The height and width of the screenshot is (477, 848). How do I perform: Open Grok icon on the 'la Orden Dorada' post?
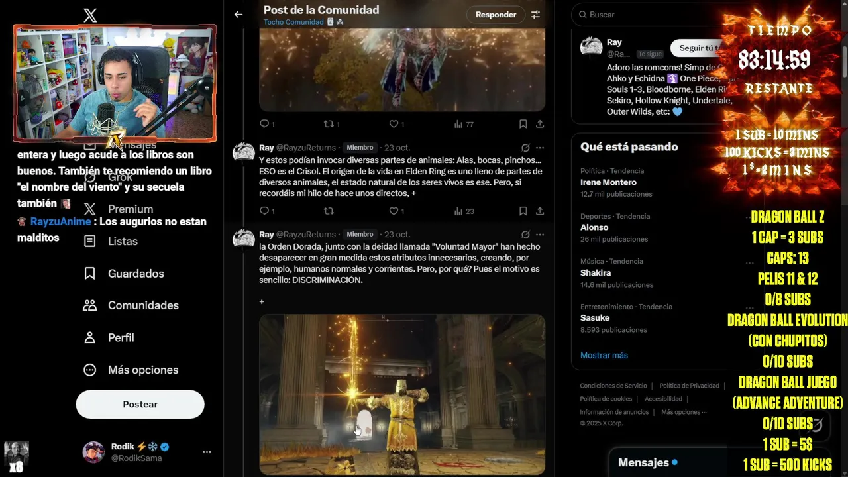(x=525, y=235)
